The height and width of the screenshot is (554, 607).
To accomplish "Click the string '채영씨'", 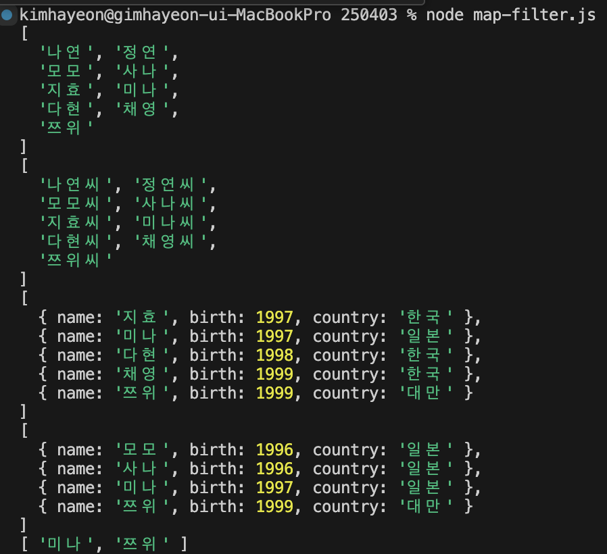I will 171,241.
